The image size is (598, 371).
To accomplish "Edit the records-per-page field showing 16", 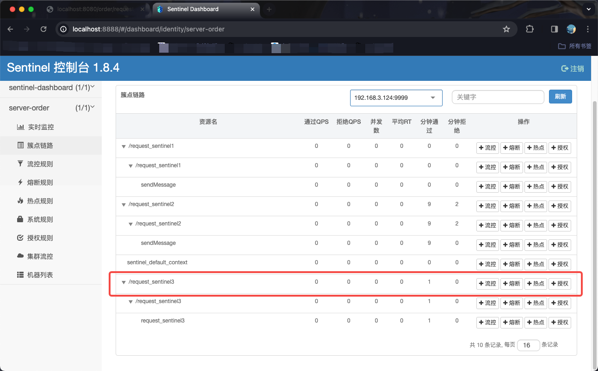I will pyautogui.click(x=528, y=345).
